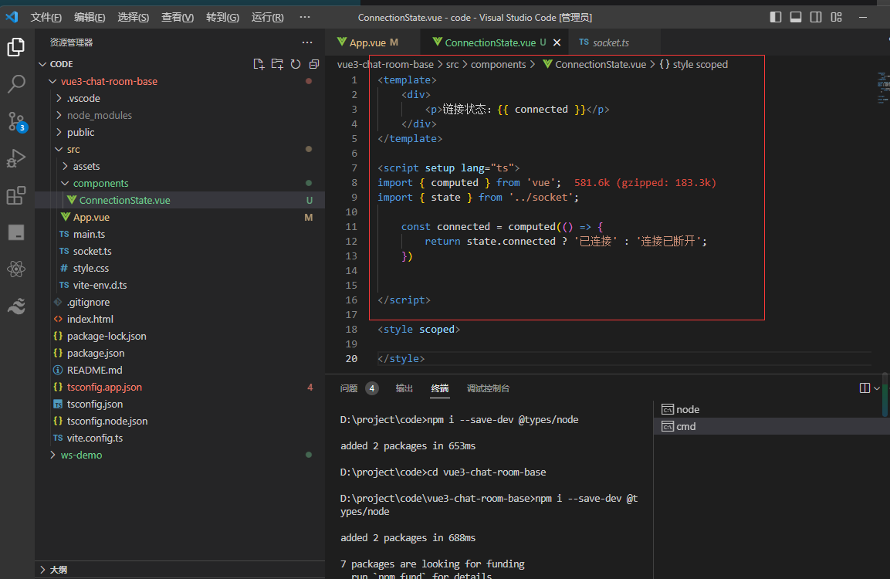Click the editor minimap preview

[882, 88]
